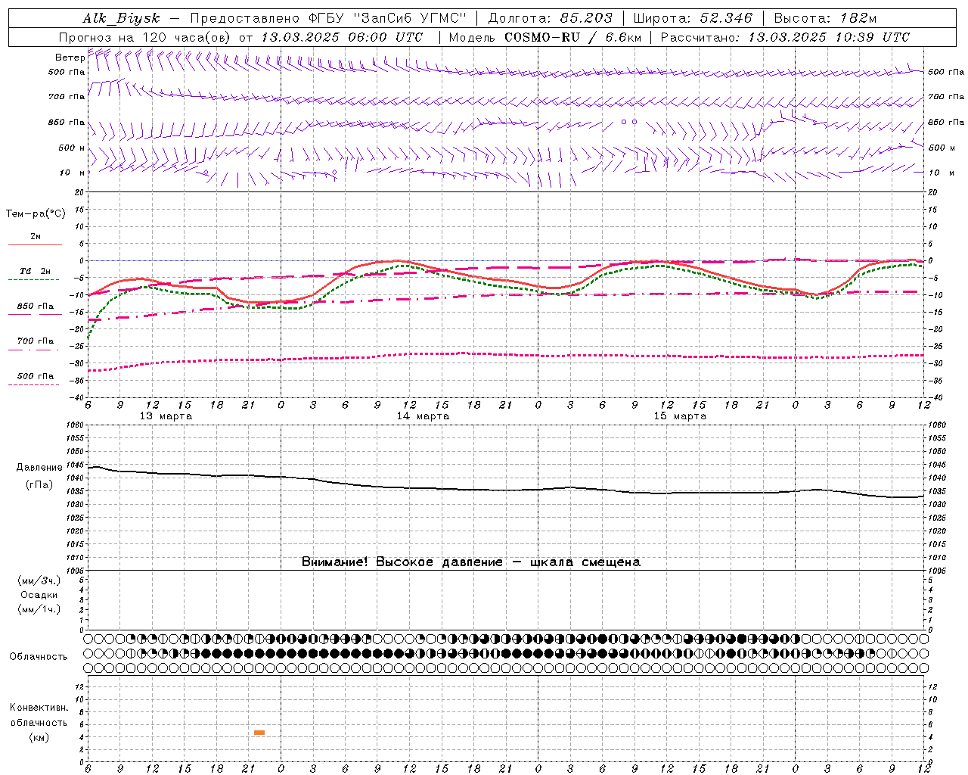Click the Долгота: 85.203 value
968x775 pixels.
click(550, 18)
